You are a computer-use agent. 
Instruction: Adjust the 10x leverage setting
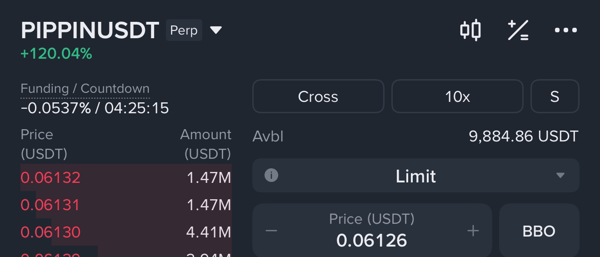[457, 96]
